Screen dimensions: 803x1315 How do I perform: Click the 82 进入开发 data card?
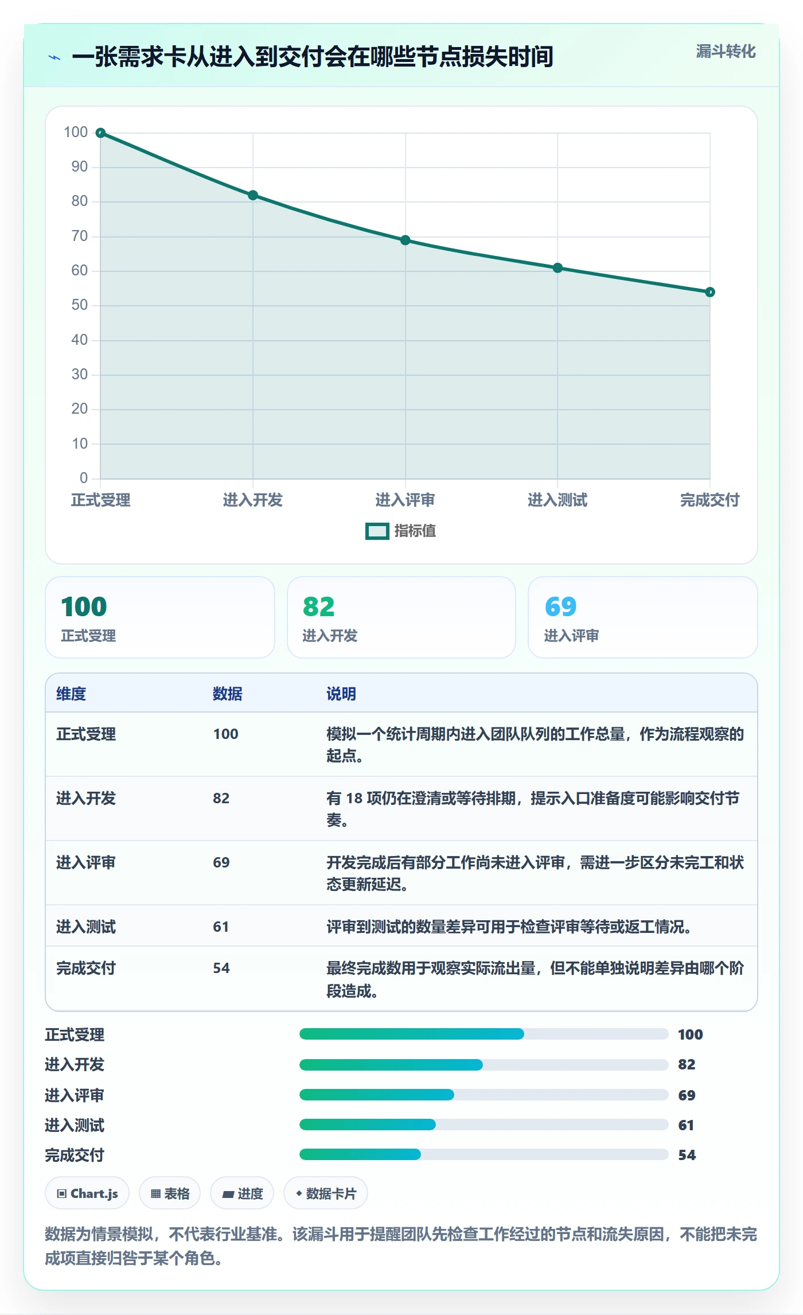(402, 617)
